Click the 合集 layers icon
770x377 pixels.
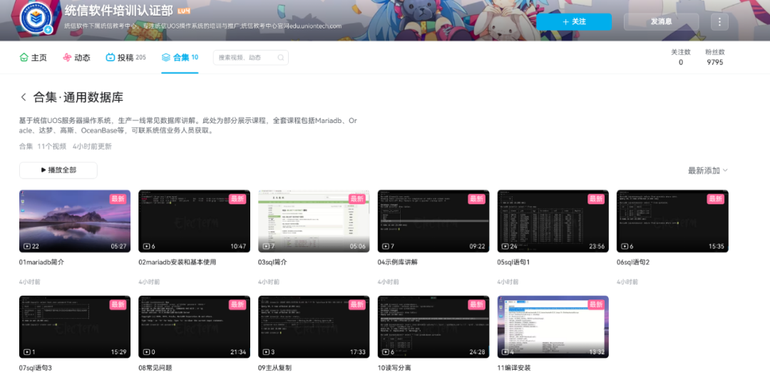(166, 58)
